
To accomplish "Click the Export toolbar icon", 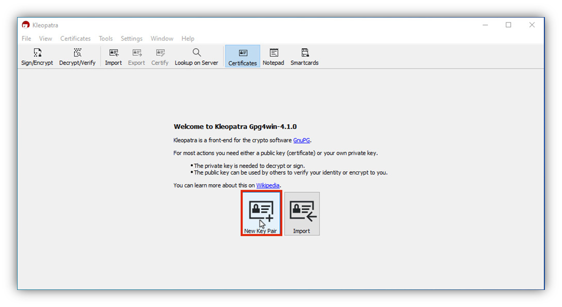I will pyautogui.click(x=137, y=57).
